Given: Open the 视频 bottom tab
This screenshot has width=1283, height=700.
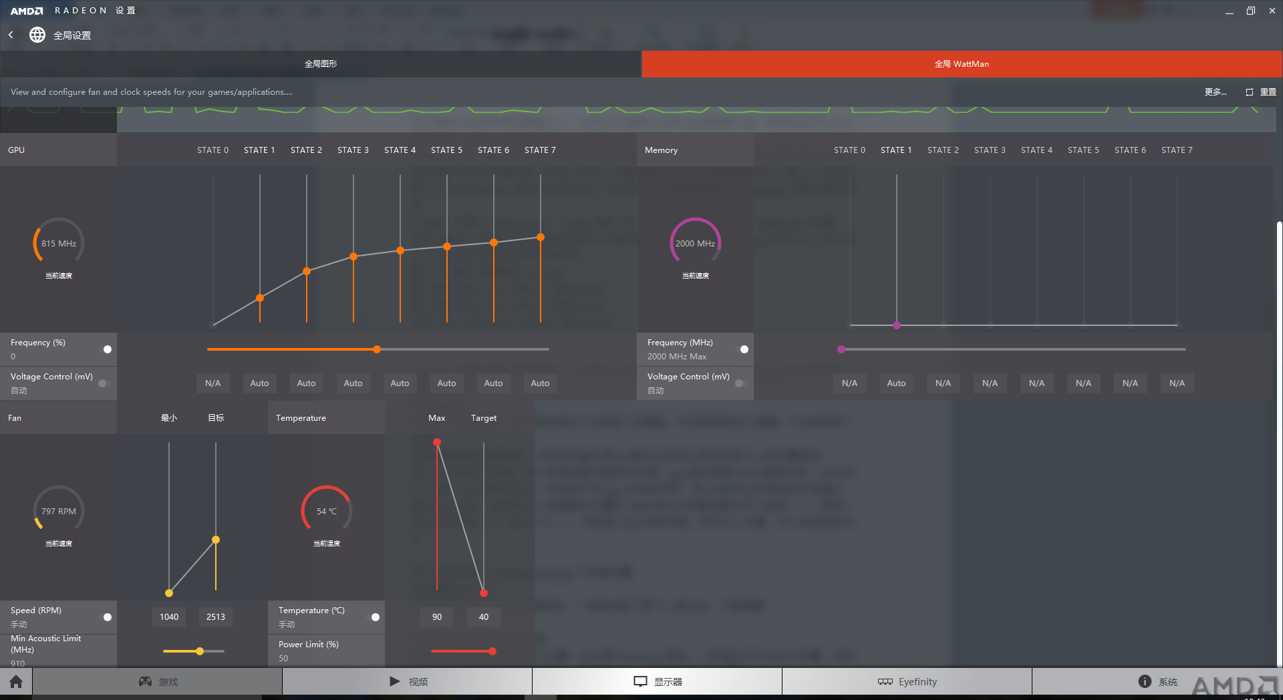Looking at the screenshot, I should point(408,681).
